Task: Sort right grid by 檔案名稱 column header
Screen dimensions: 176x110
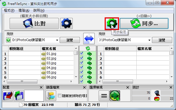Action: (153, 49)
